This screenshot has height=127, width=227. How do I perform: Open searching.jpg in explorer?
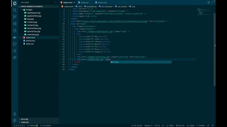(x=33, y=35)
